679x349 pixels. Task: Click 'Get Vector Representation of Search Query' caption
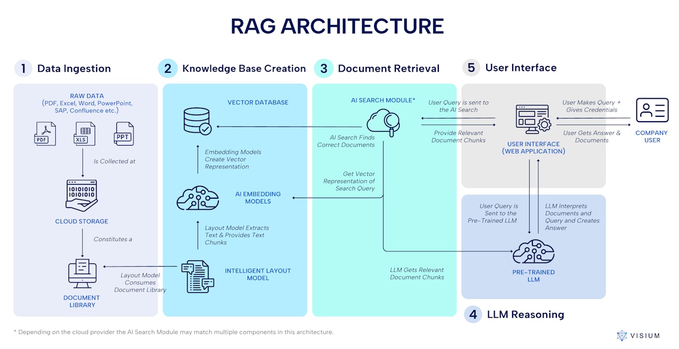point(349,181)
